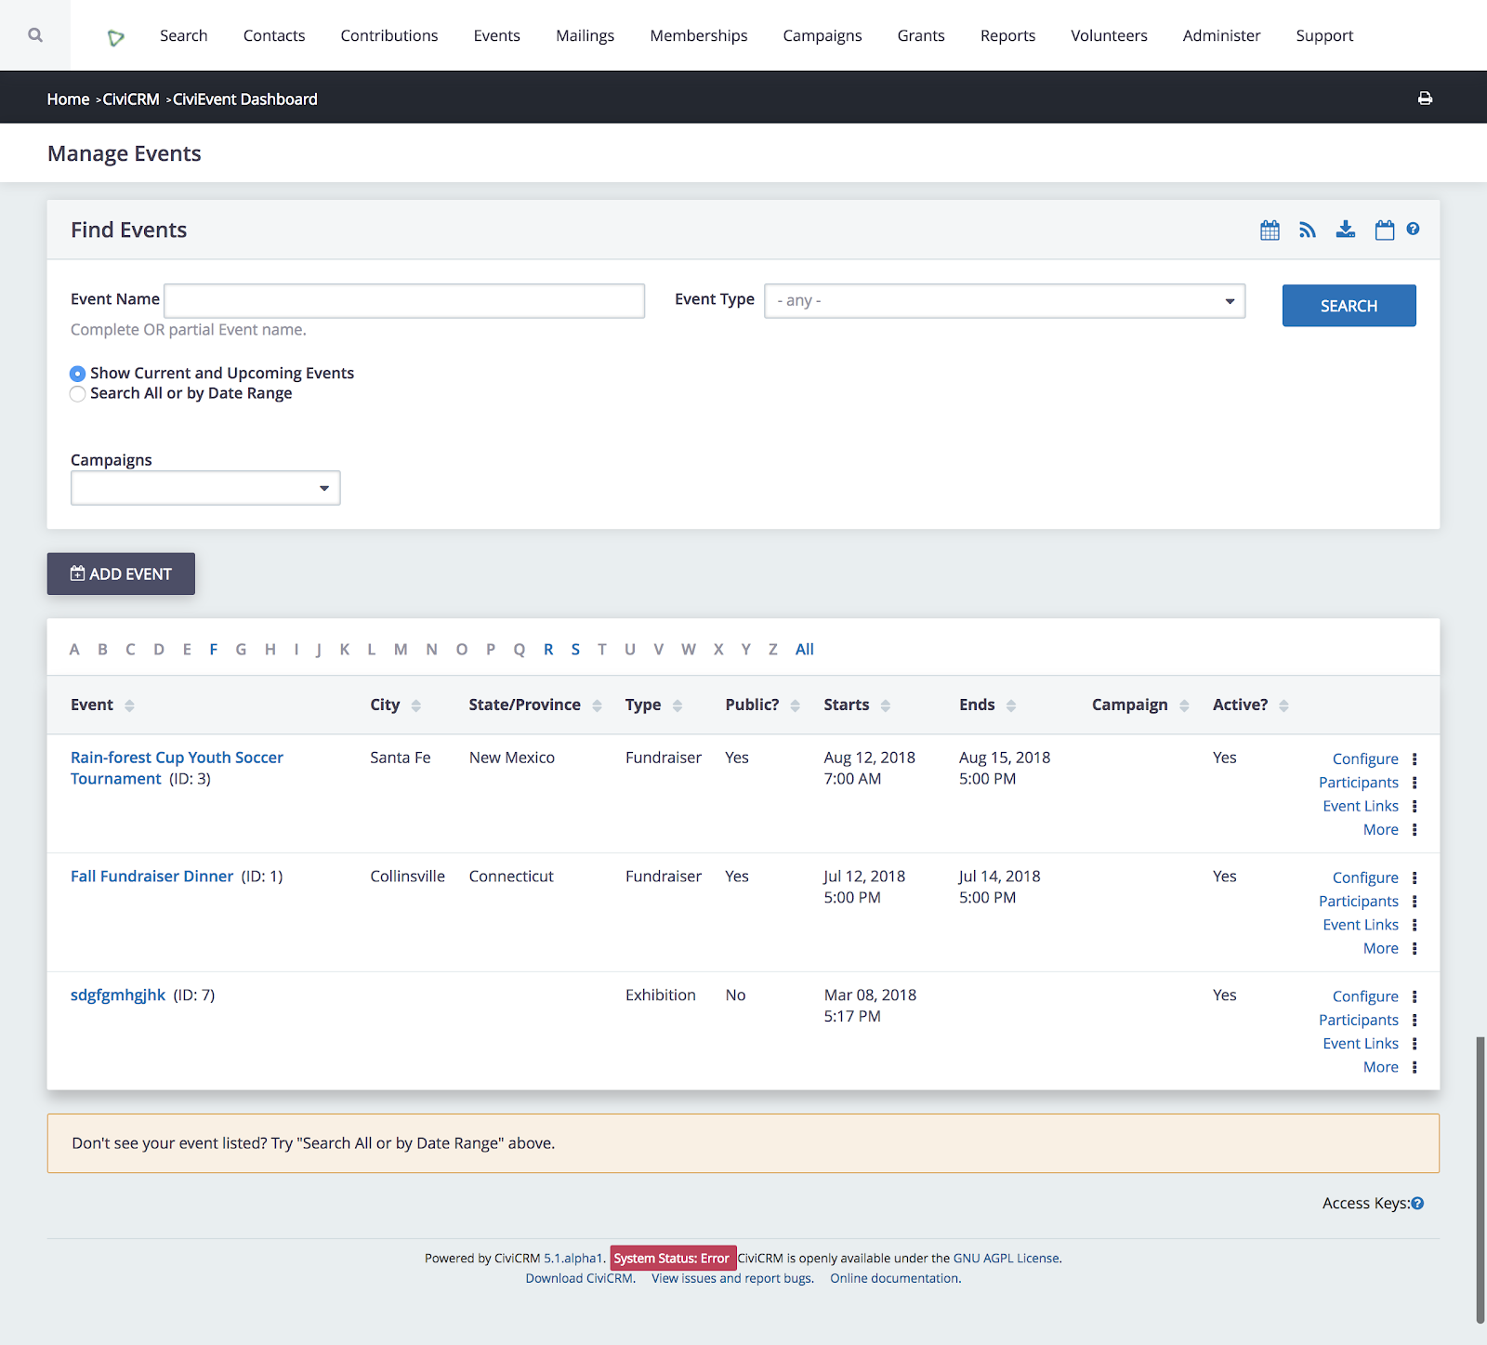Viewport: 1487px width, 1345px height.
Task: Open the Memberships menu
Action: click(699, 35)
